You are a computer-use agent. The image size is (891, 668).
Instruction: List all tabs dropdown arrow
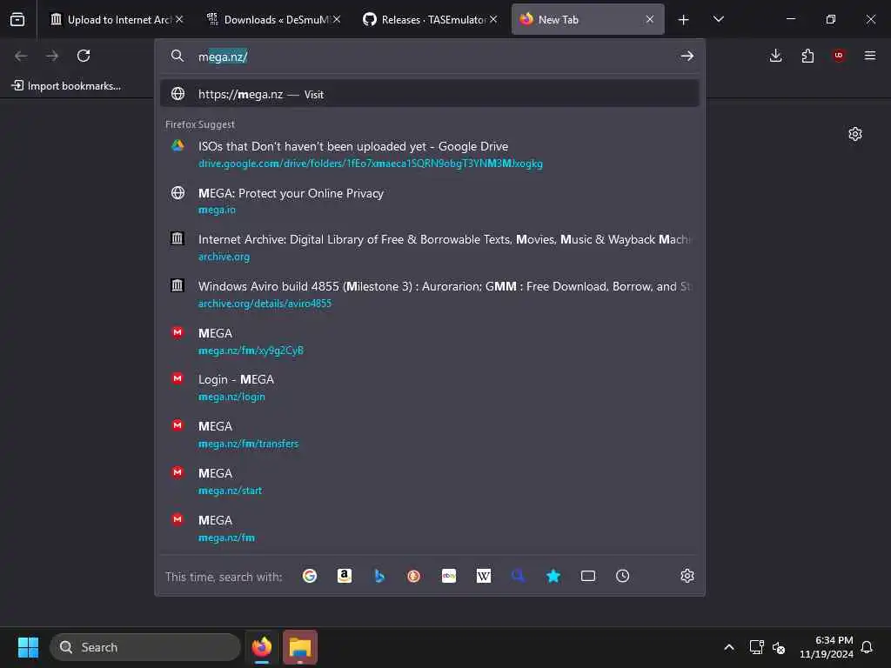[718, 20]
